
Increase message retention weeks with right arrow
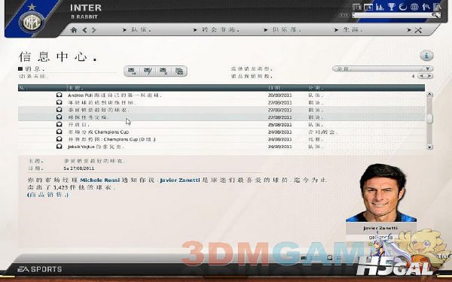coord(429,76)
